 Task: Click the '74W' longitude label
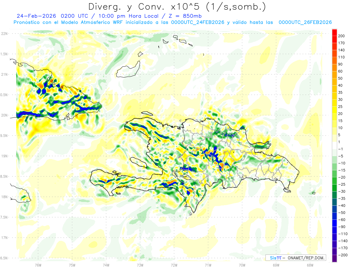tap(106, 265)
